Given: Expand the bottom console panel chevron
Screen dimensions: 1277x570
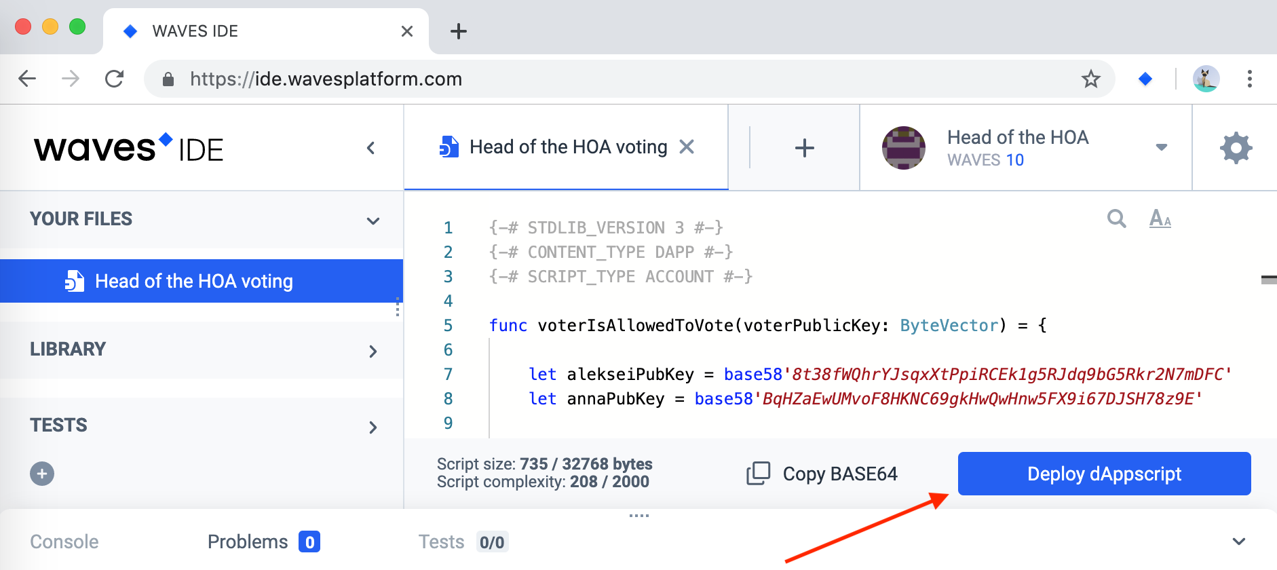Looking at the screenshot, I should point(1238,541).
